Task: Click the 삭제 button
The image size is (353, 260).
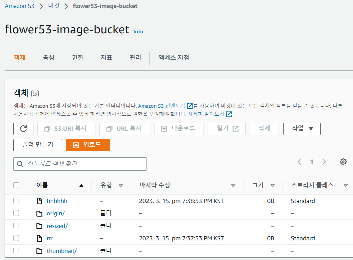Action: tap(264, 129)
